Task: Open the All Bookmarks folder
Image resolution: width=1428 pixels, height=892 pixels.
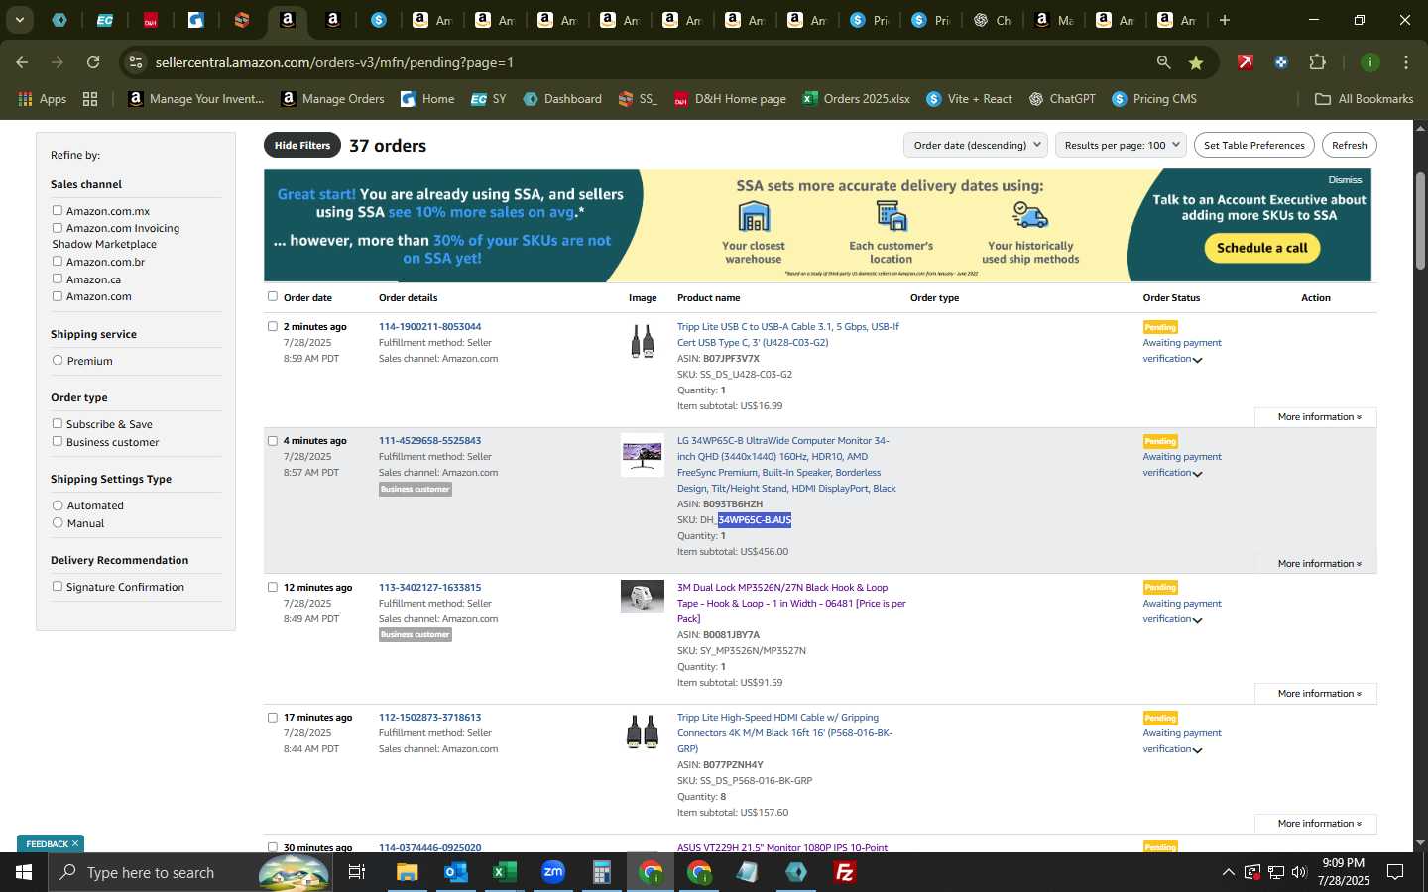Action: tap(1364, 99)
